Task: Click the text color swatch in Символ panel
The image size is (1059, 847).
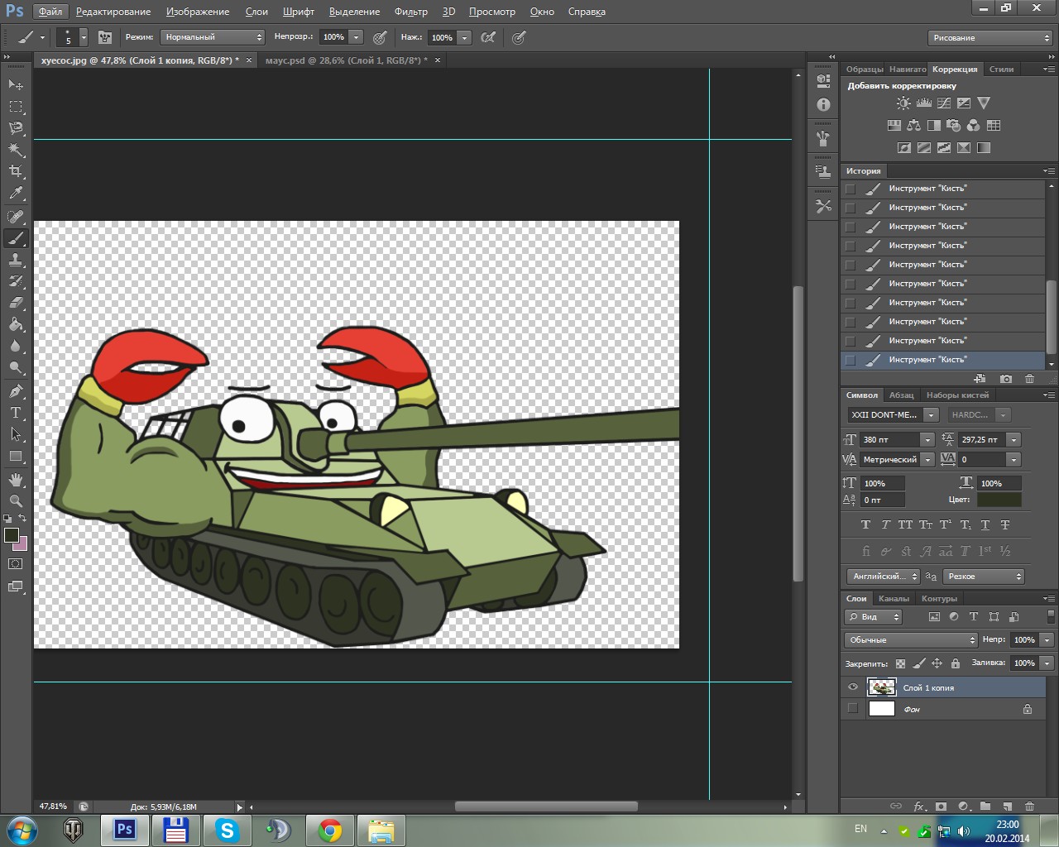Action: (x=999, y=500)
